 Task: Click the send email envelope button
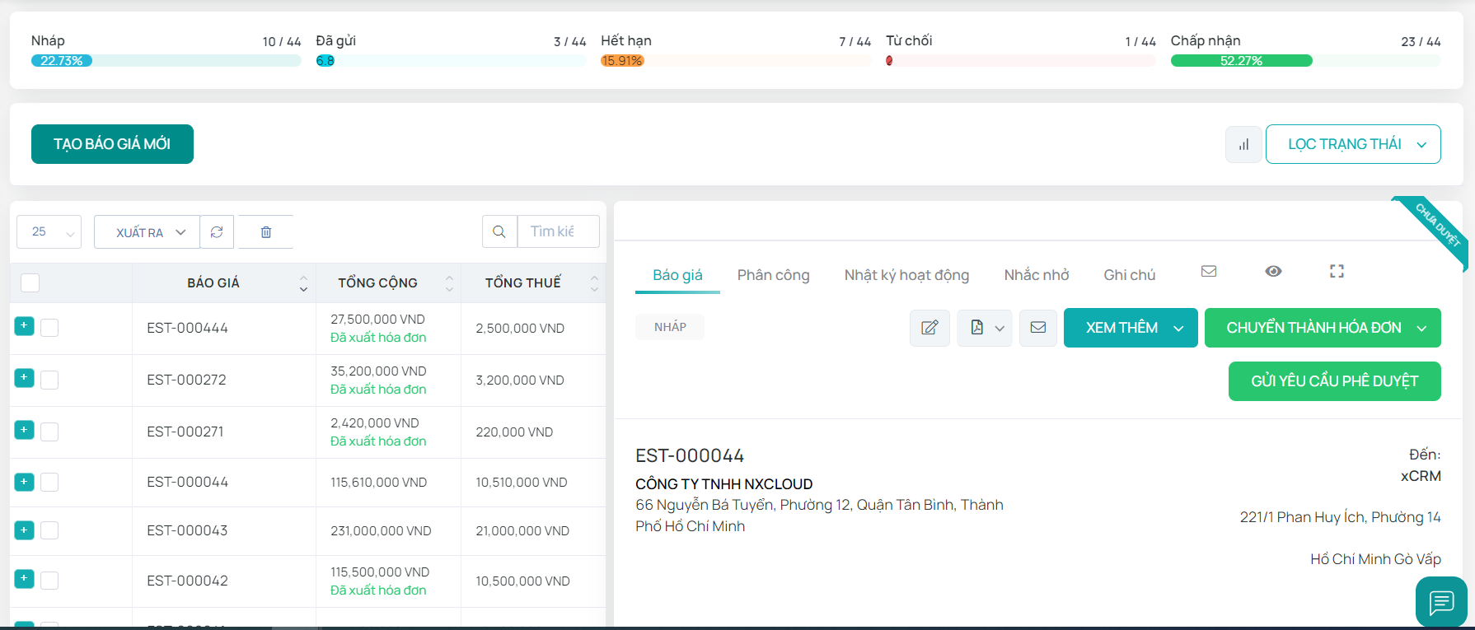coord(1038,328)
